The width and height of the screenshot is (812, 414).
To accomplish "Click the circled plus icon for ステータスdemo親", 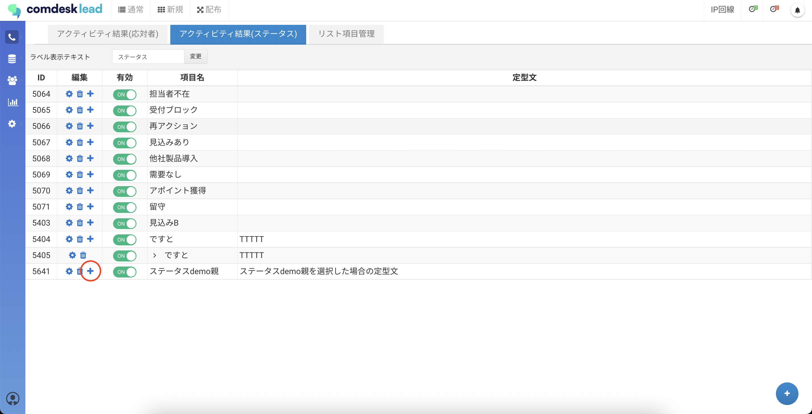I will 91,271.
